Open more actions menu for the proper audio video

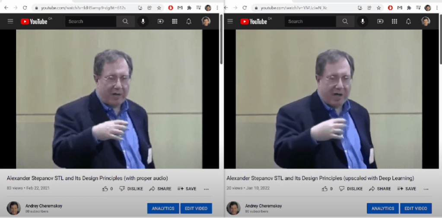[x=206, y=189]
